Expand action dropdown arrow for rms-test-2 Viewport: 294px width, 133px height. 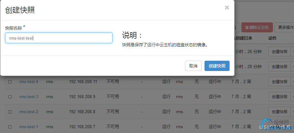click(x=292, y=112)
